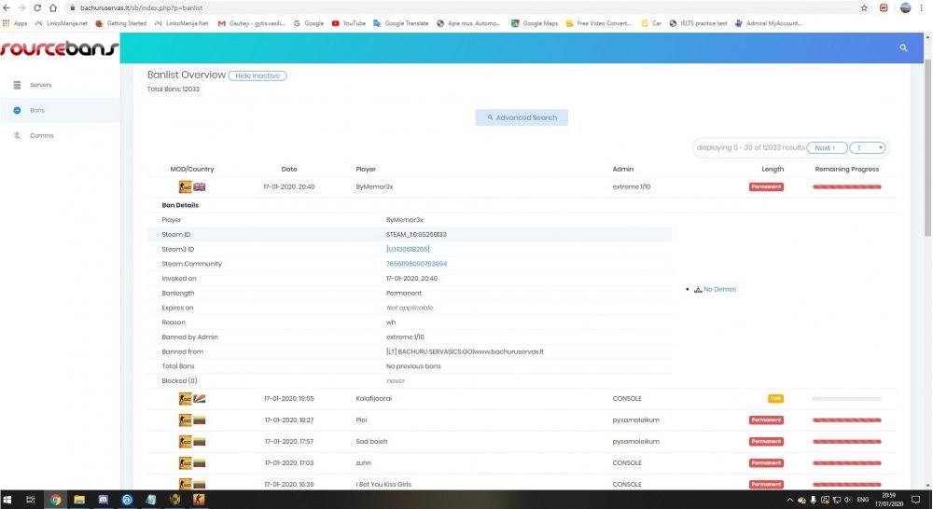The width and height of the screenshot is (933, 509).
Task: Open Chrome from the Windows taskbar
Action: click(x=55, y=500)
